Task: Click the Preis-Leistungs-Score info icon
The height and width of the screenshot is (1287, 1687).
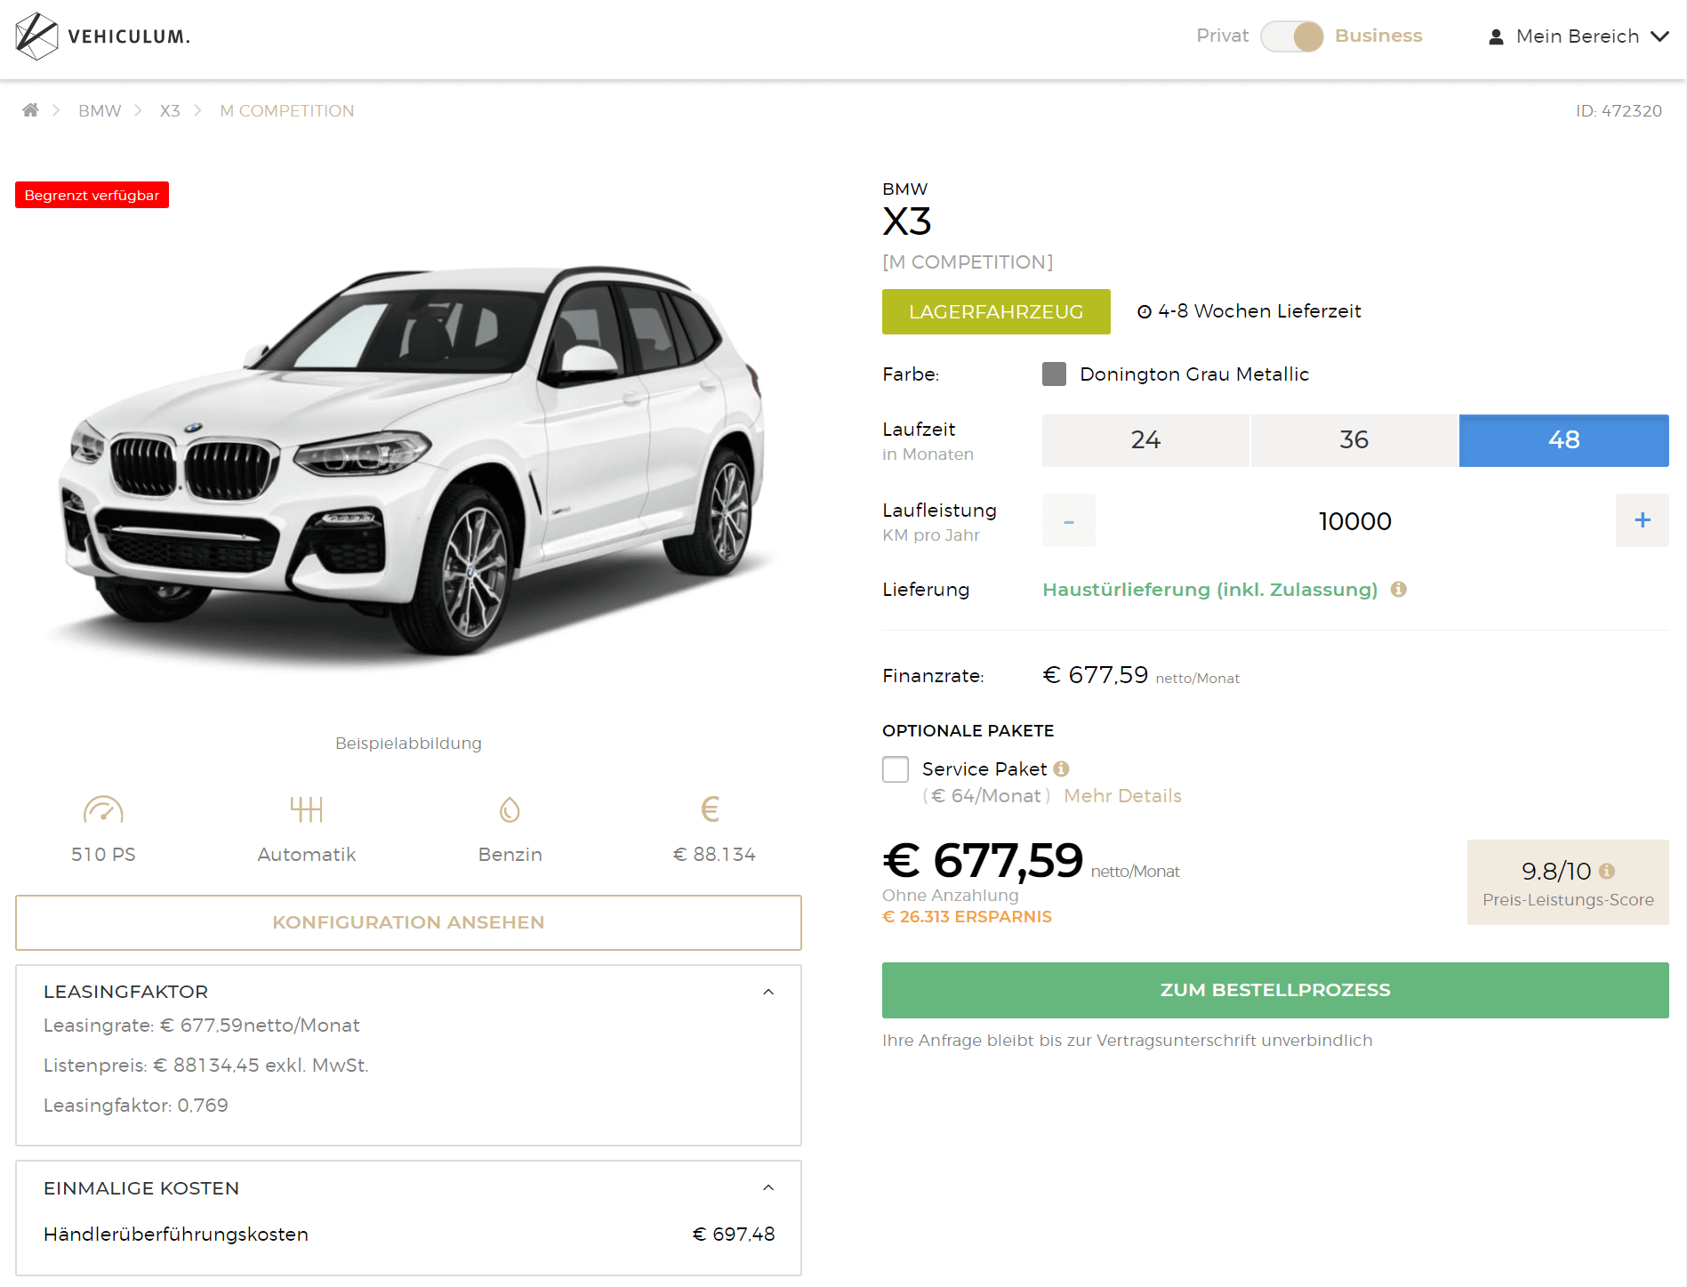Action: (1606, 871)
